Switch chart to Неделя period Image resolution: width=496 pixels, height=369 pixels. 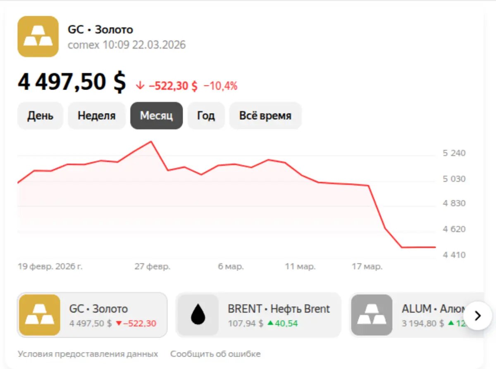tap(96, 116)
